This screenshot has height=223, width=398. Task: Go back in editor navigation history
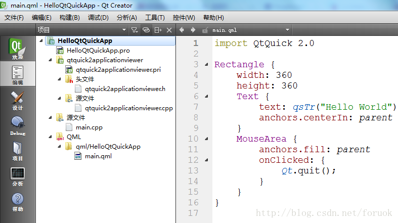[182, 30]
